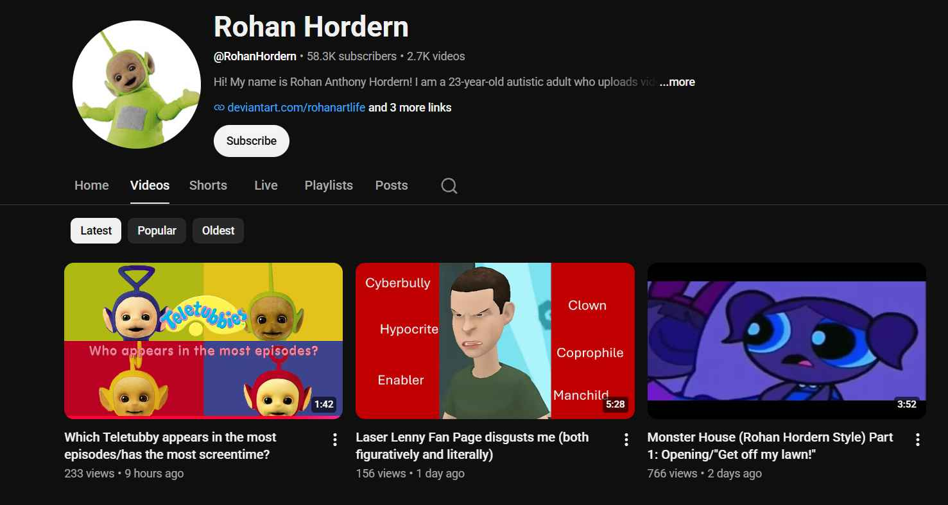Image resolution: width=948 pixels, height=505 pixels.
Task: Click the 2.7K videos count
Action: [436, 56]
